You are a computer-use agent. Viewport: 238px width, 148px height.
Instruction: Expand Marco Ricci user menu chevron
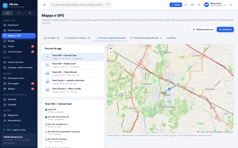click(225, 5)
